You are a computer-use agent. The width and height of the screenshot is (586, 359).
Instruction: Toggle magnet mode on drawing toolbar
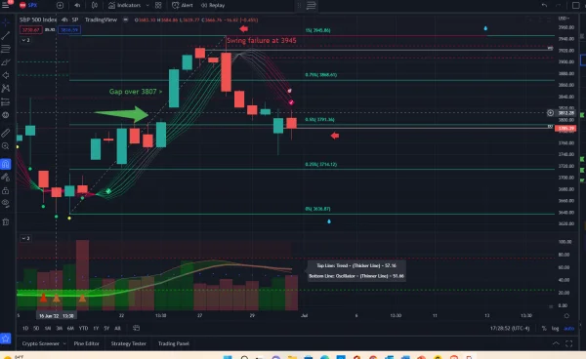(x=6, y=164)
